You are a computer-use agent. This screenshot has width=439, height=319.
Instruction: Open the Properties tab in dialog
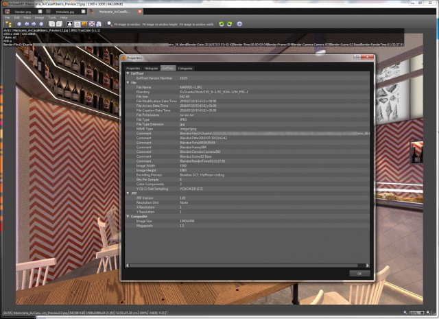[133, 68]
